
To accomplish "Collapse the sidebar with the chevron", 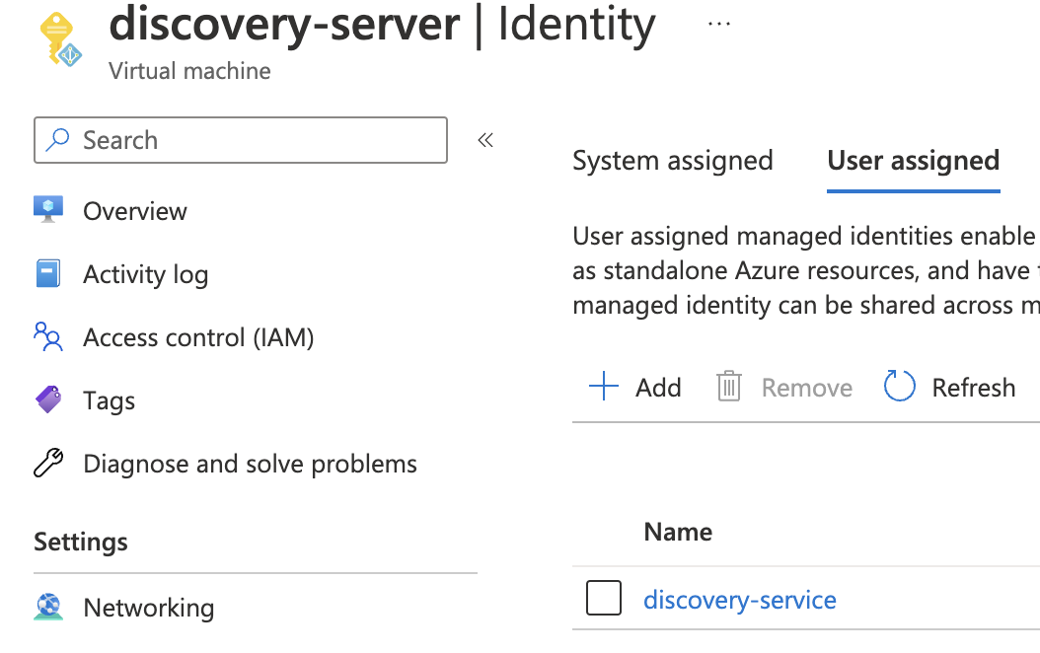I will tap(484, 140).
